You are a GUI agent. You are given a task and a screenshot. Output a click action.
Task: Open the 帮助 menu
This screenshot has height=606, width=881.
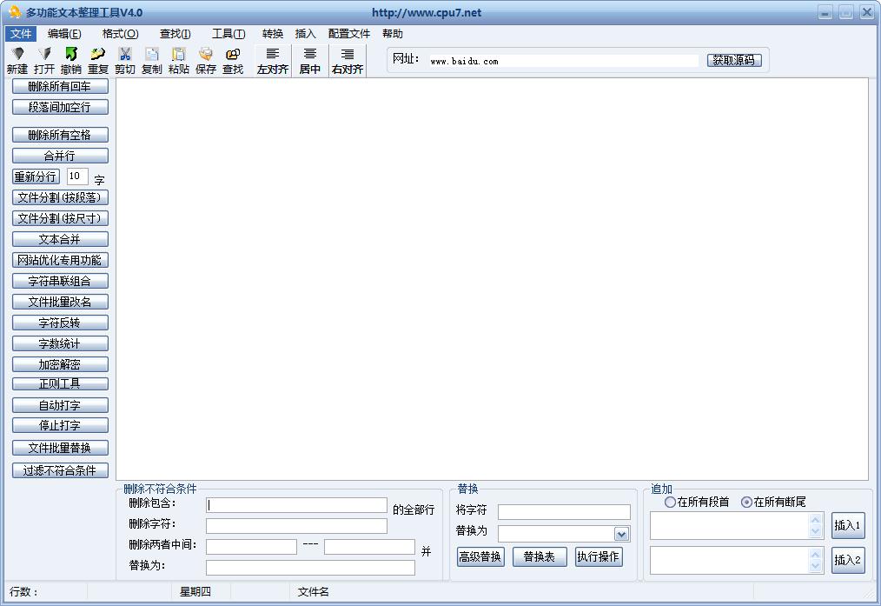(x=392, y=33)
